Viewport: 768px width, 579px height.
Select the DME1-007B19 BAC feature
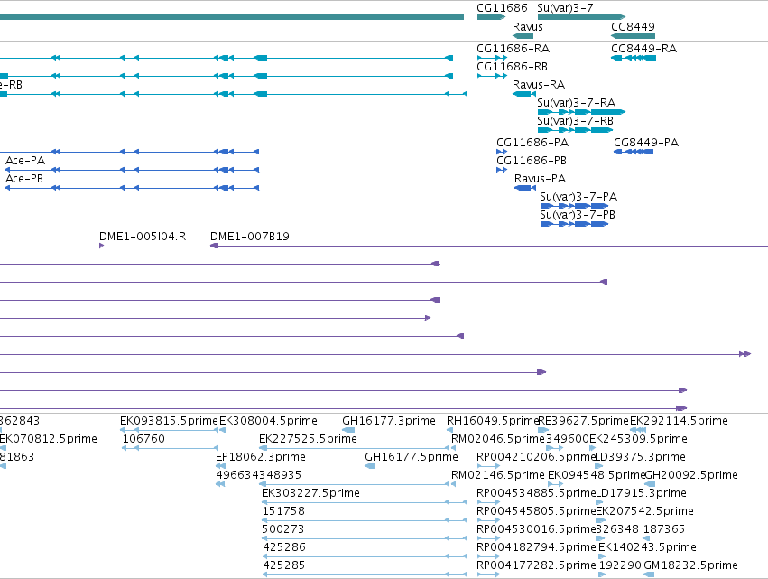point(489,246)
